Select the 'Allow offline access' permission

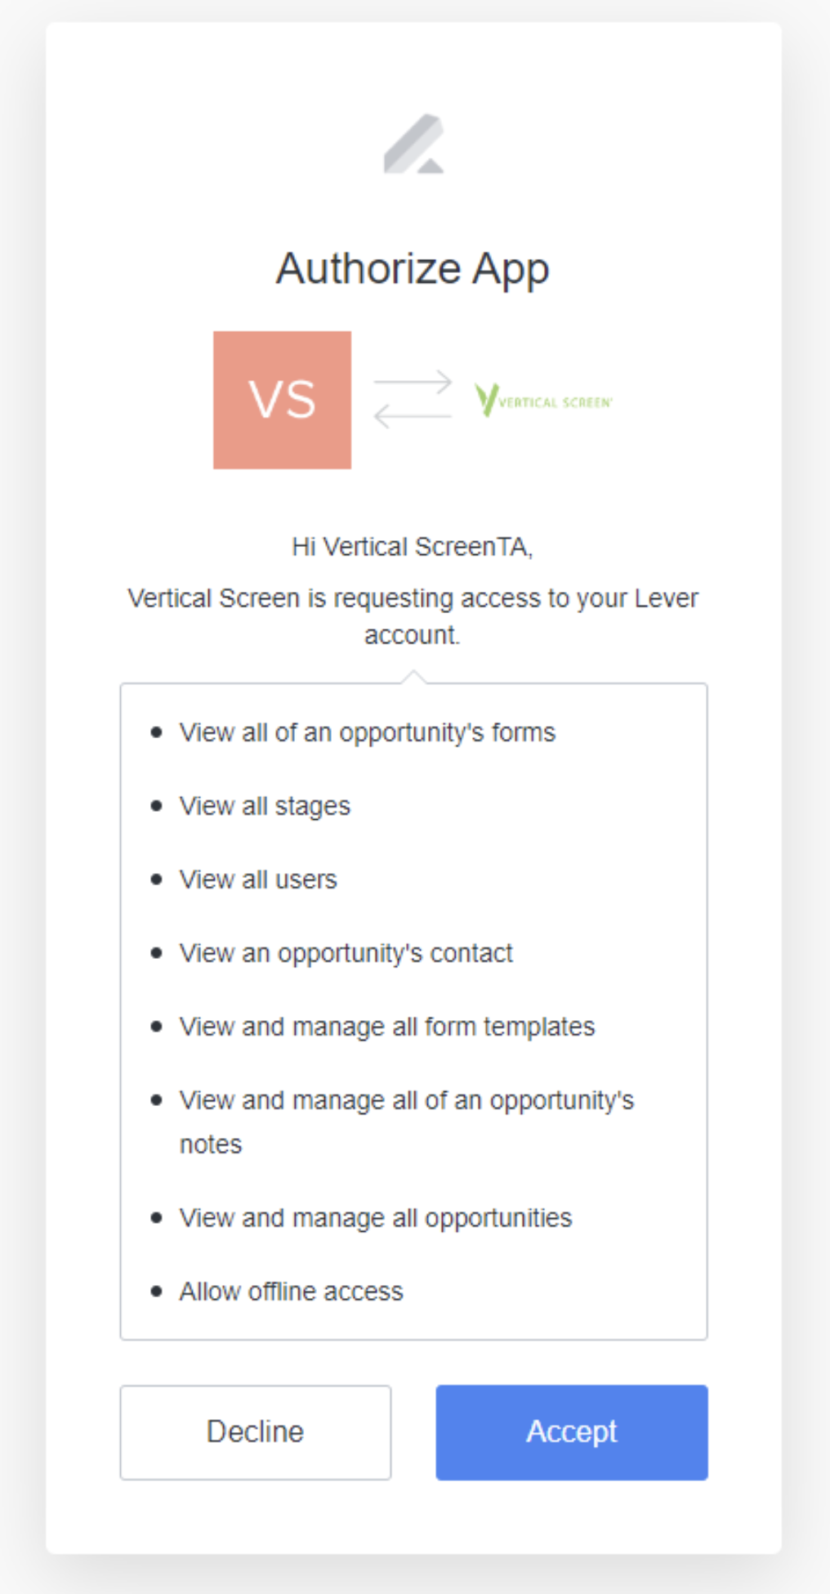pyautogui.click(x=292, y=1292)
